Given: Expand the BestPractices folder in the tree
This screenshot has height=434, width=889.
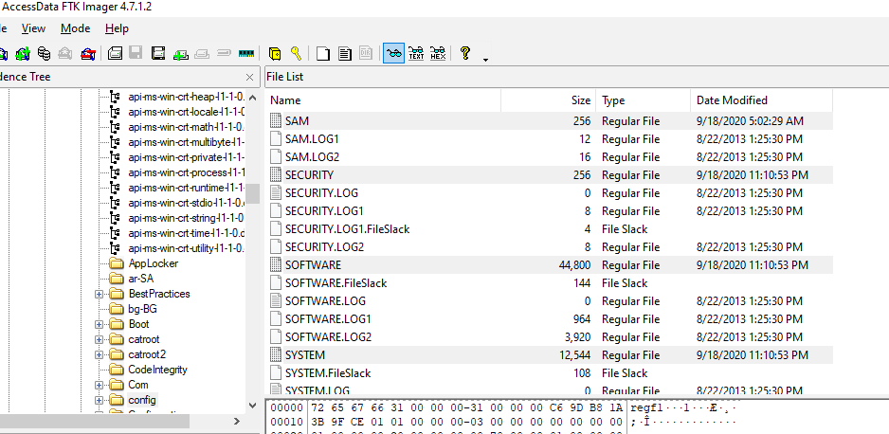Looking at the screenshot, I should pyautogui.click(x=100, y=294).
